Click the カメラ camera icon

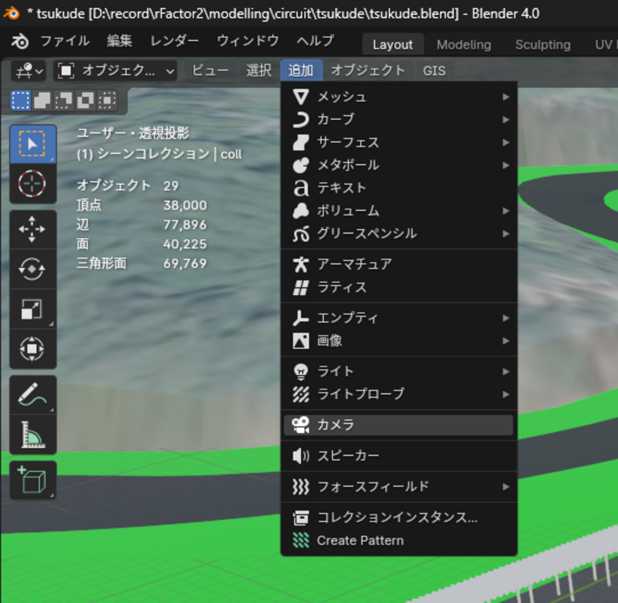pos(301,425)
